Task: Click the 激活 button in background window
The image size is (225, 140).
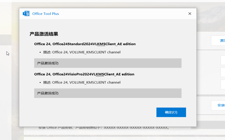Action: click(218, 41)
